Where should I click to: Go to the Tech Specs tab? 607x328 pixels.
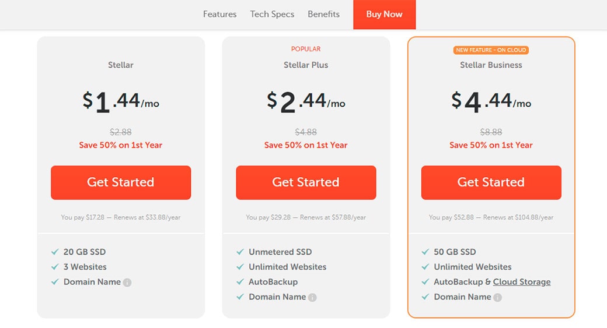pos(272,14)
